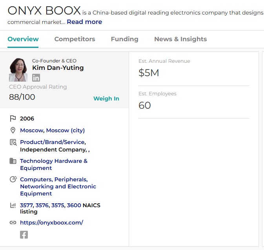Click the 88/100 approval rating value

point(22,97)
